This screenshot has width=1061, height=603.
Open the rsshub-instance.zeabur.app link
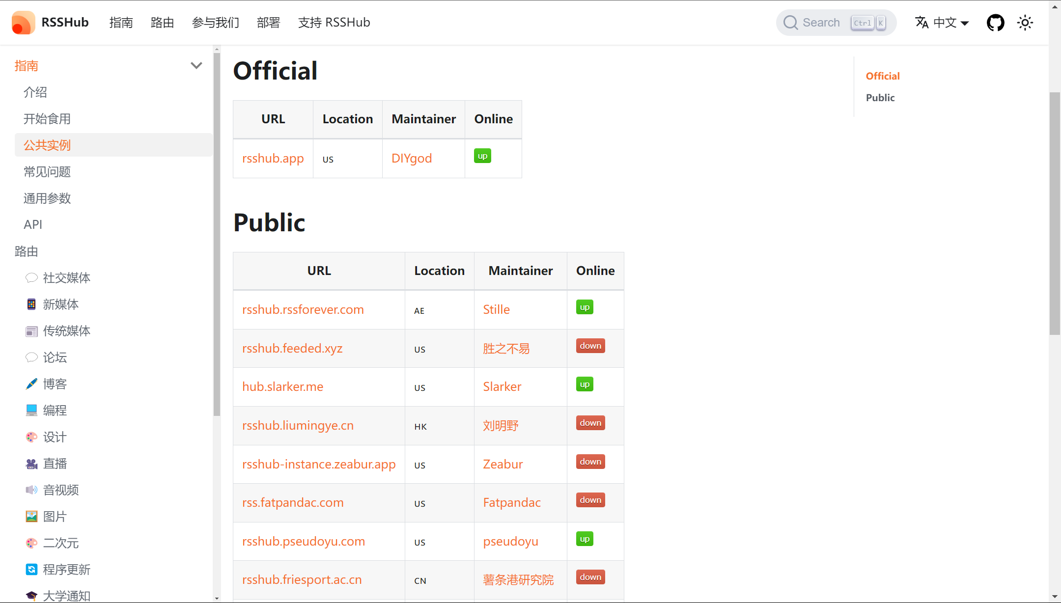(x=319, y=465)
